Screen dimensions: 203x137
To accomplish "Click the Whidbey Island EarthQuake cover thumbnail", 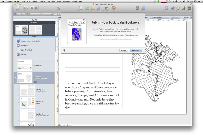I will [x=77, y=31].
